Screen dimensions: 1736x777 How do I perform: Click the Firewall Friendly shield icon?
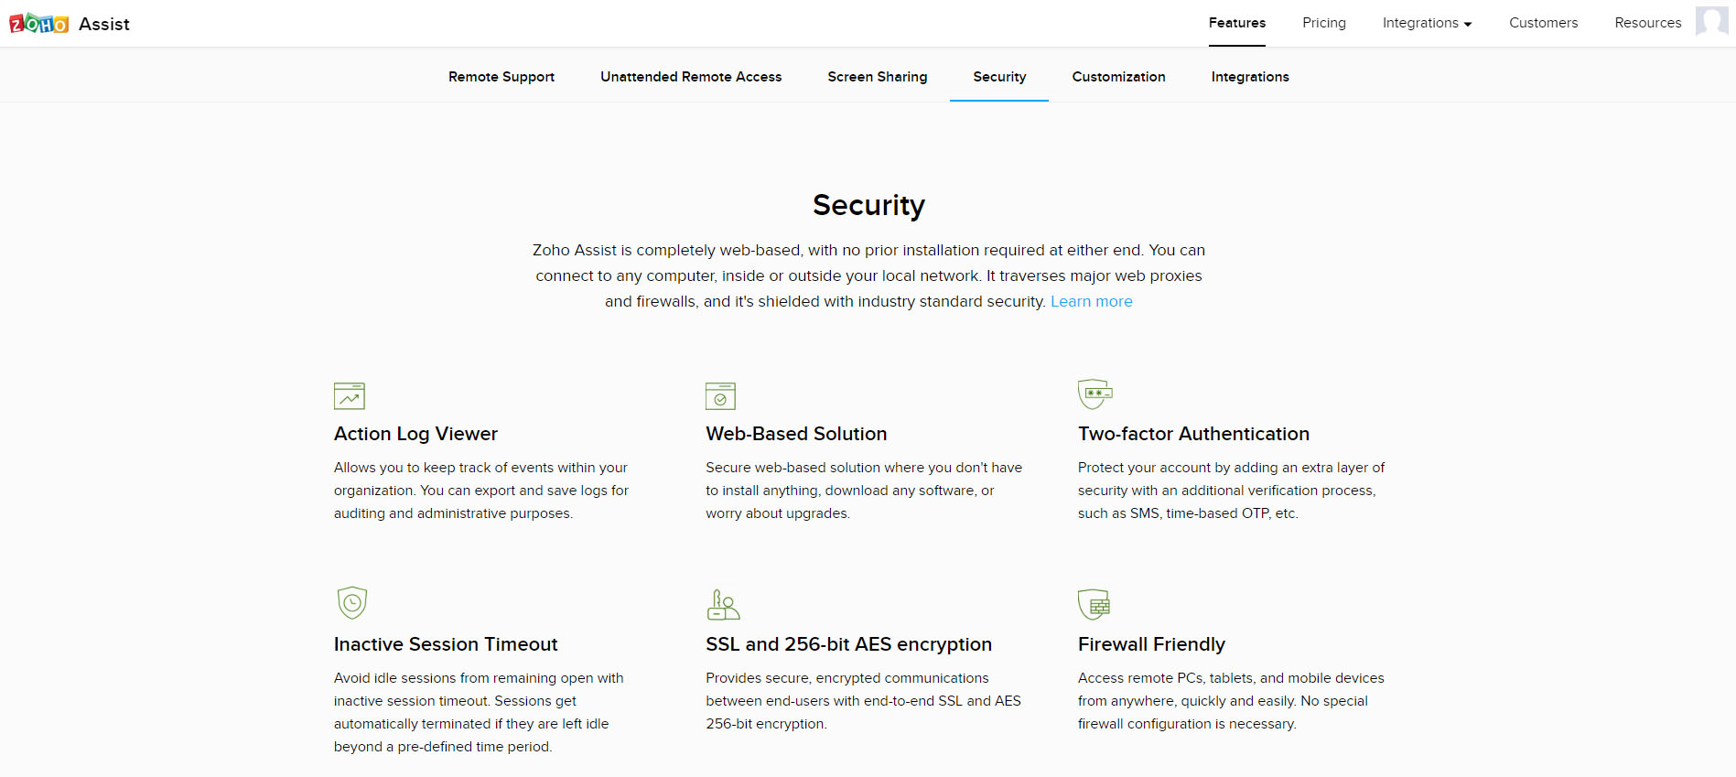(x=1094, y=604)
